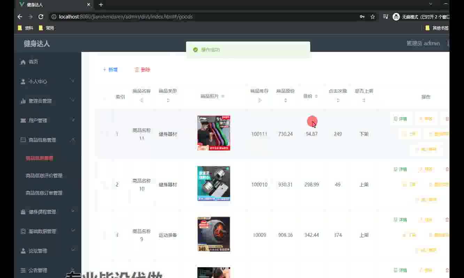Click the click count 374

click(x=338, y=235)
